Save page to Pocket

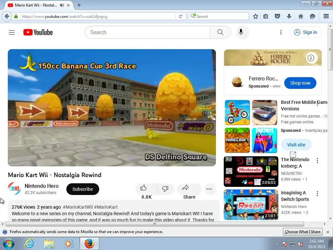[277, 16]
